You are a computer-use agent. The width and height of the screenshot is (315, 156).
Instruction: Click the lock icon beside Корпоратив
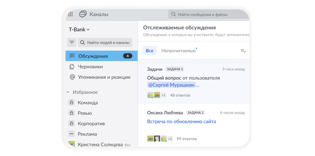click(71, 124)
